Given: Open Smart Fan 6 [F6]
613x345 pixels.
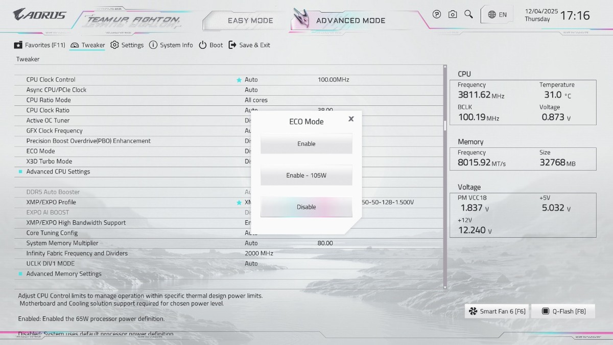Looking at the screenshot, I should 497,311.
